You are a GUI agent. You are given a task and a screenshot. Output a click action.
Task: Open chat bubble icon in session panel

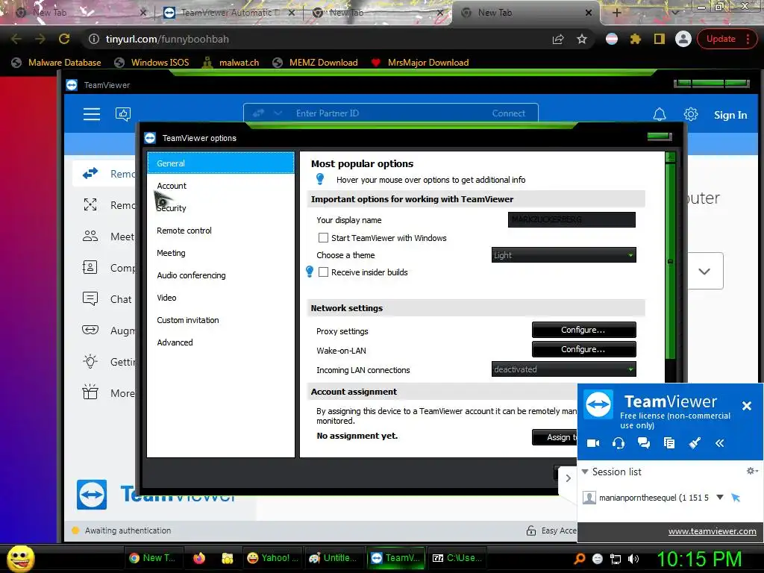(644, 443)
